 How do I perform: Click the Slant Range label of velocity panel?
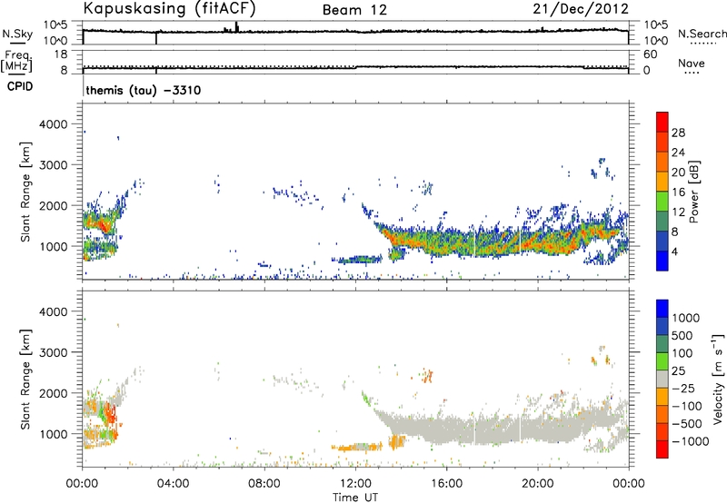25,380
